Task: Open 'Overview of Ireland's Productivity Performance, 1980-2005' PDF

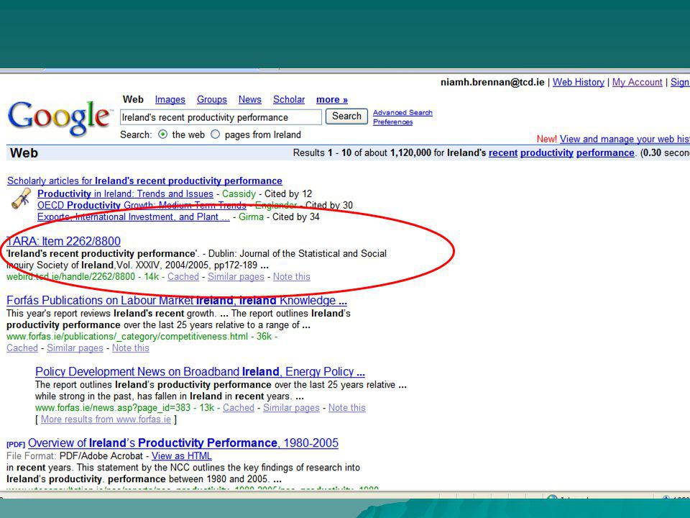Action: tap(183, 443)
